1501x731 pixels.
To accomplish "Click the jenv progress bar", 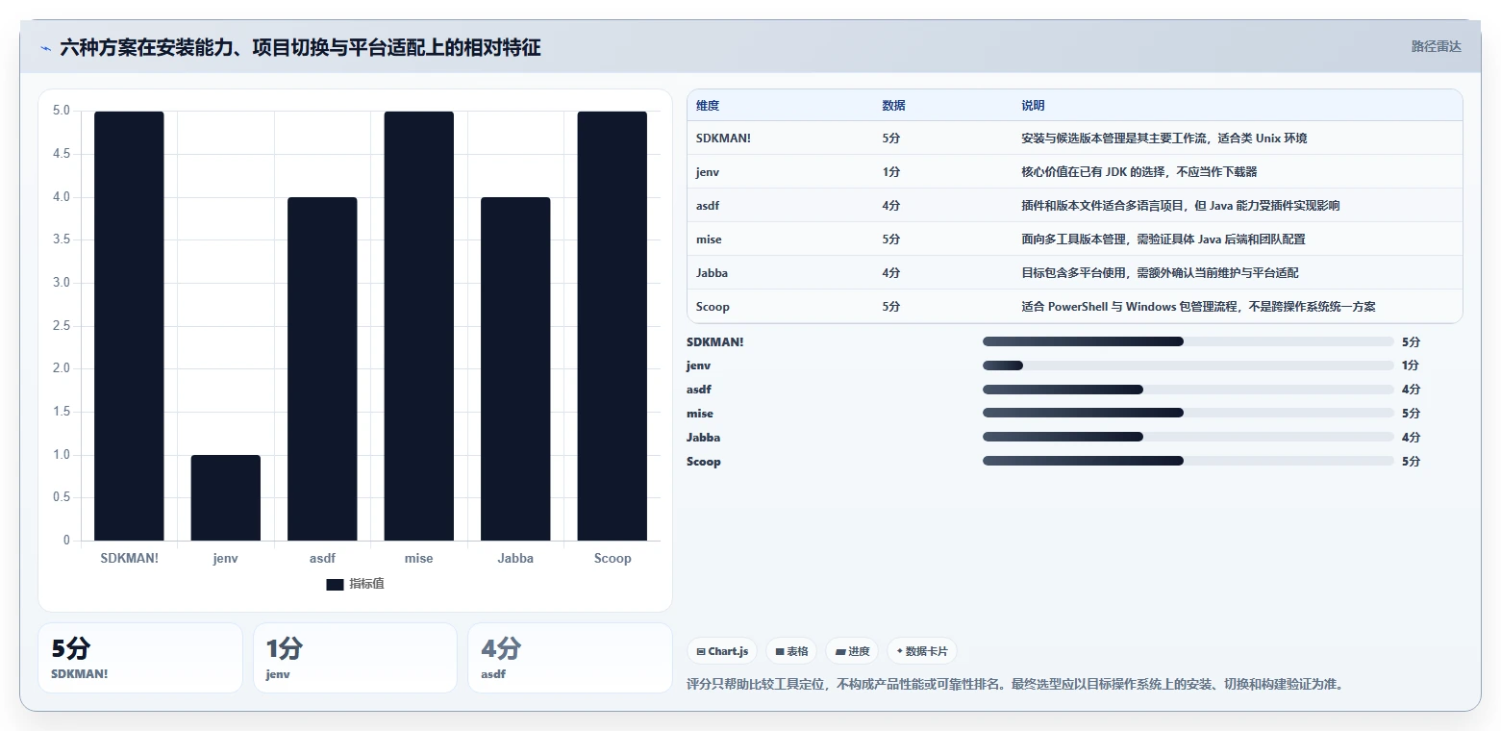I will [x=1188, y=365].
